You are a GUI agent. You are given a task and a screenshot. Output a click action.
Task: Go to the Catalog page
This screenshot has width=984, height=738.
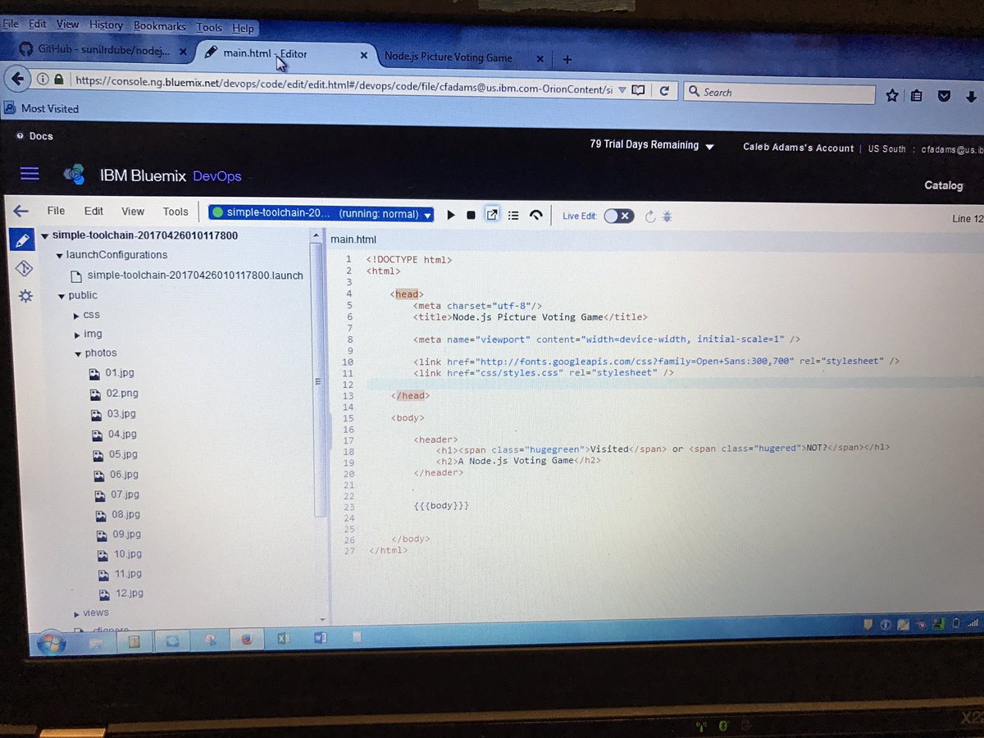[943, 185]
